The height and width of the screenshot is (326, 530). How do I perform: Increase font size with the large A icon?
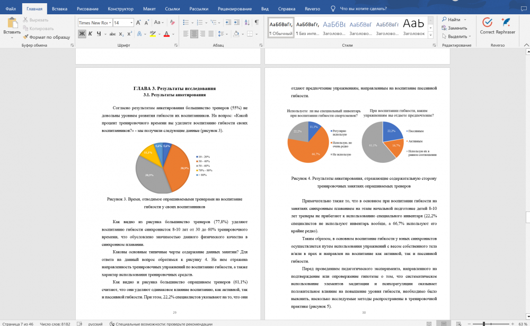(x=138, y=23)
